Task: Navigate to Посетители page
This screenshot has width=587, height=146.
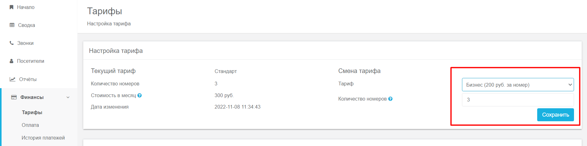Action: [x=31, y=61]
